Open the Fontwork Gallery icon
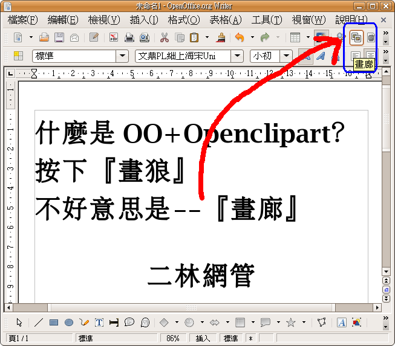The width and height of the screenshot is (395, 346). click(x=341, y=322)
